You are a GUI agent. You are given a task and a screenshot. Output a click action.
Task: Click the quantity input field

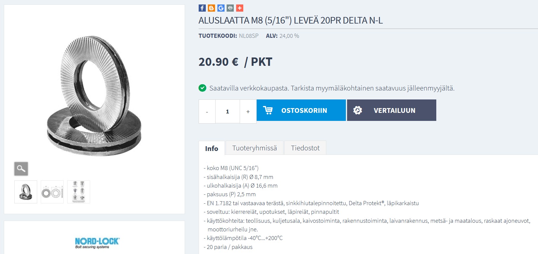tap(228, 112)
